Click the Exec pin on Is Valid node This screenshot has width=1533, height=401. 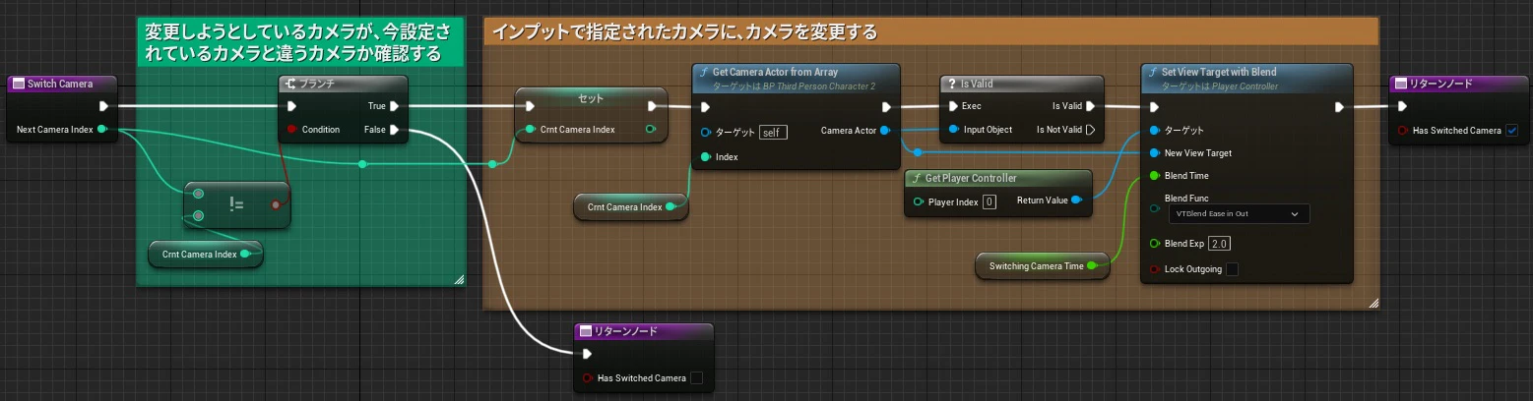click(953, 106)
